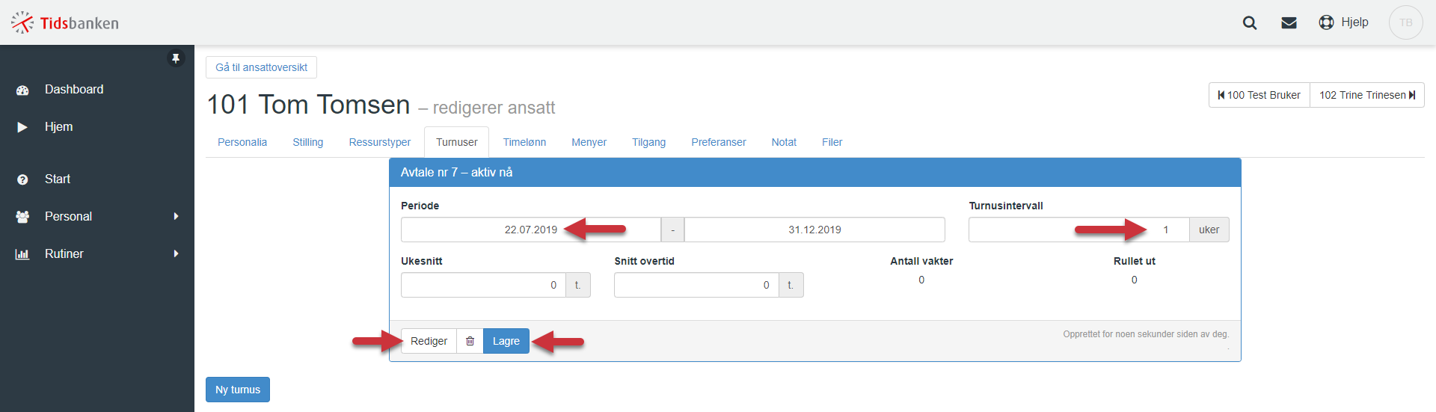Open the messages envelope icon

click(1289, 23)
